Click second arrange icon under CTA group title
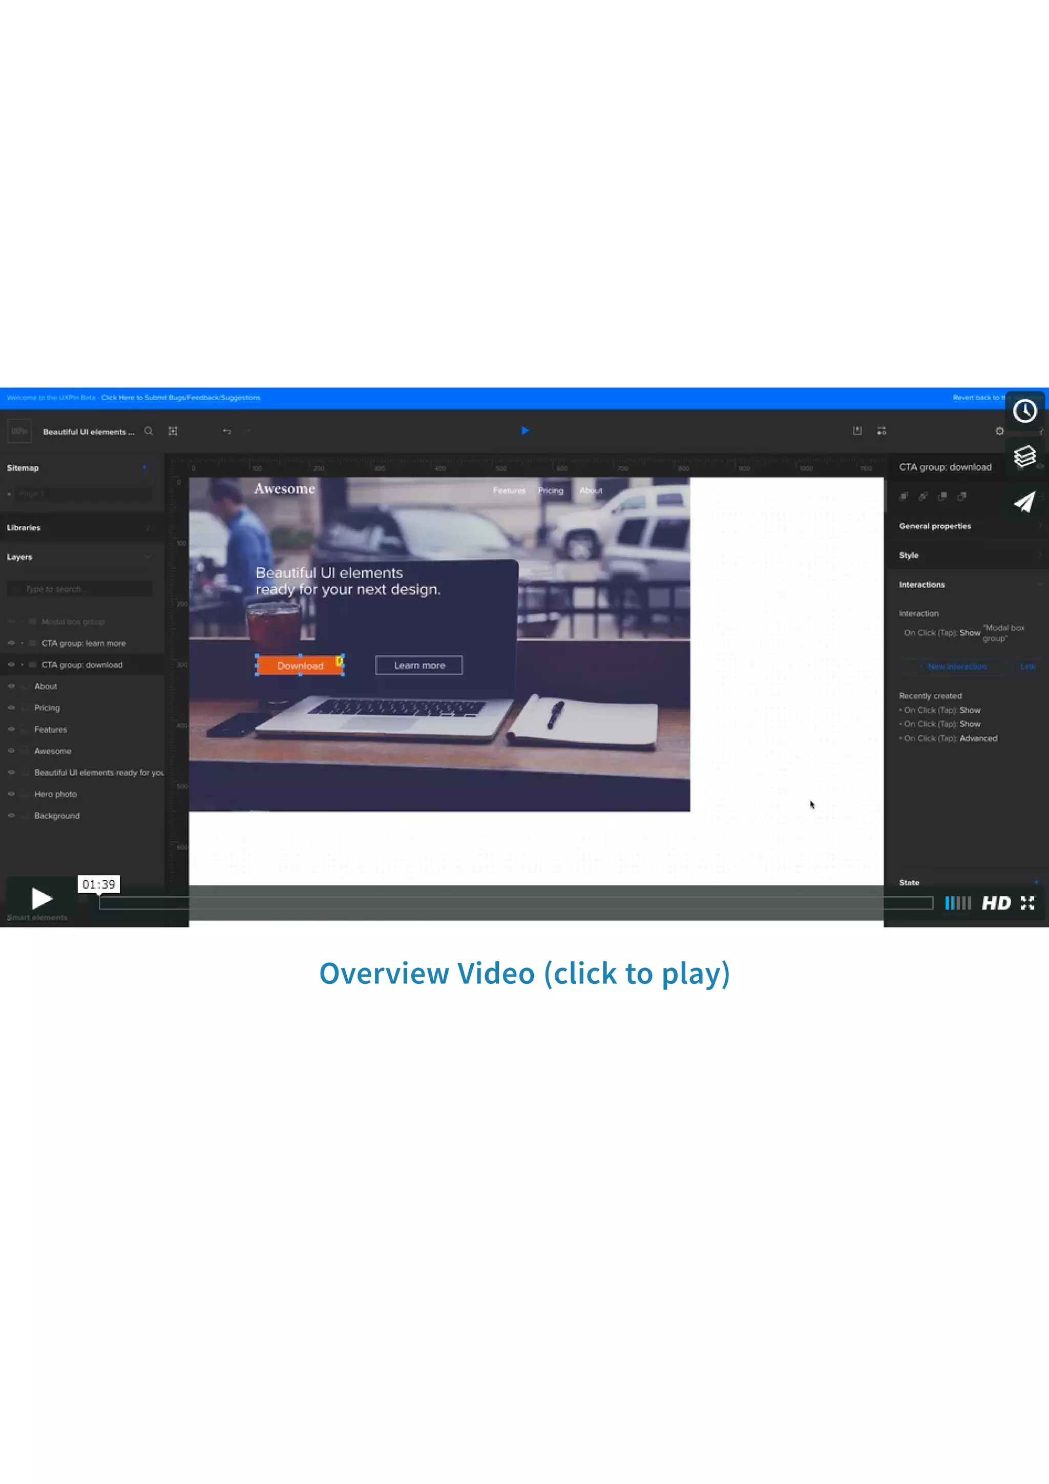This screenshot has height=1484, width=1049. pos(923,497)
